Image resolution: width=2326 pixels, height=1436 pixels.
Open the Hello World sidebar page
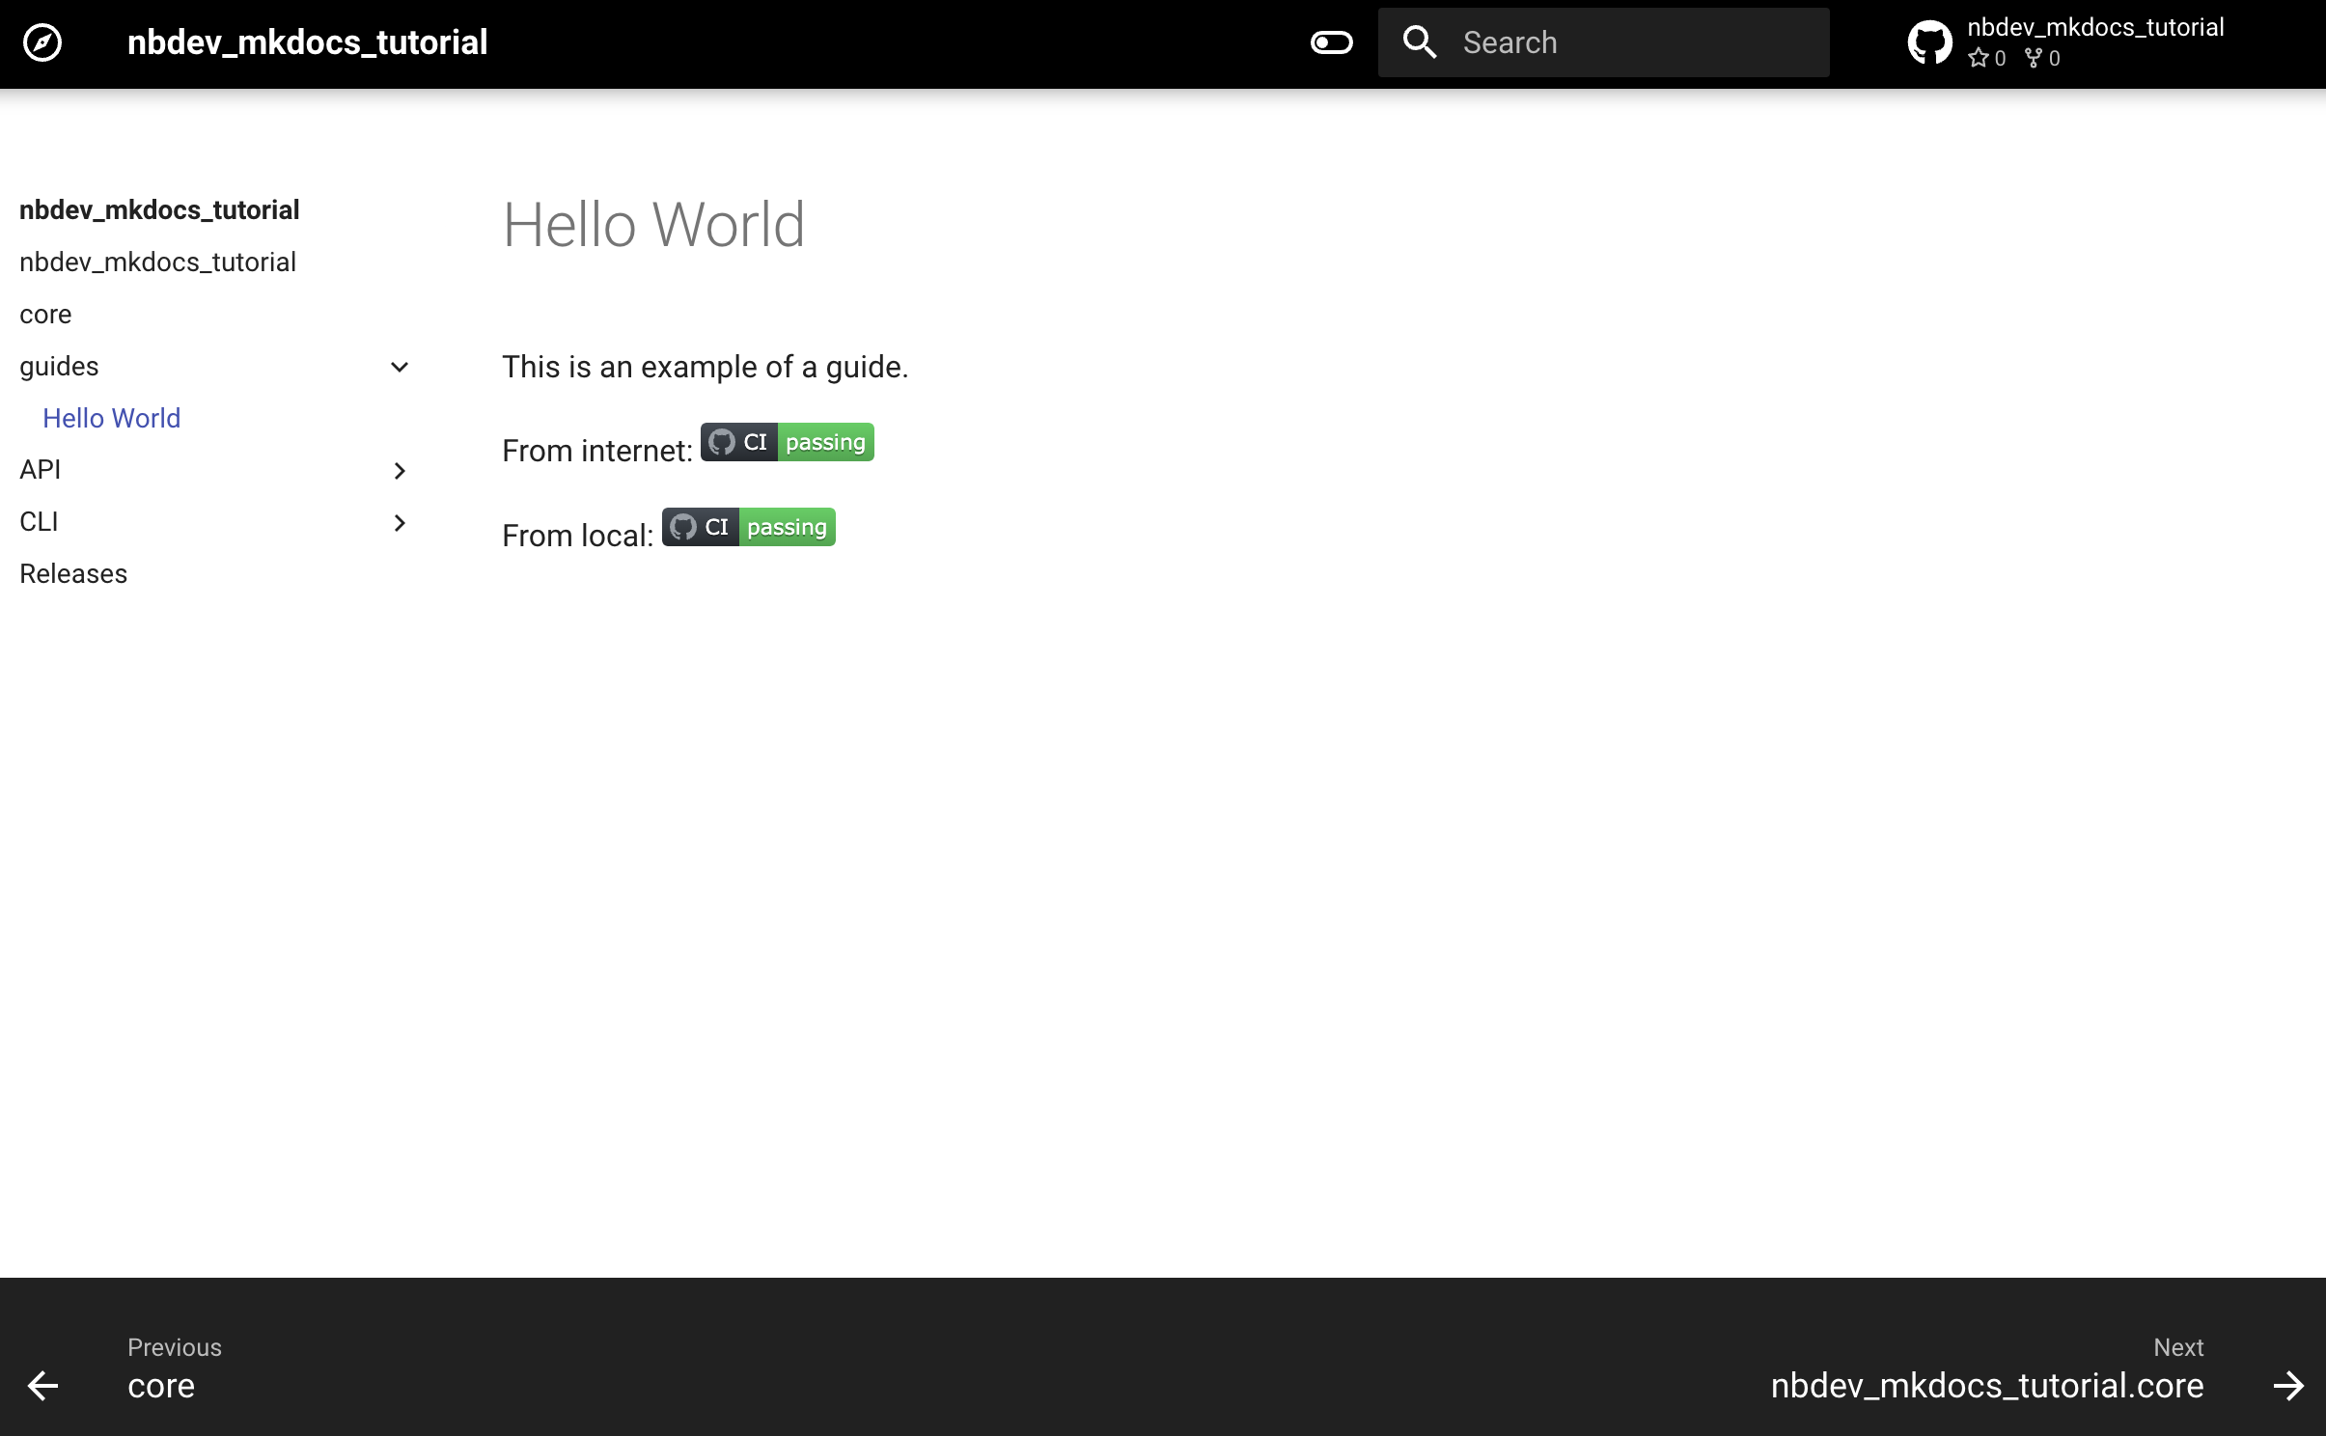point(112,418)
